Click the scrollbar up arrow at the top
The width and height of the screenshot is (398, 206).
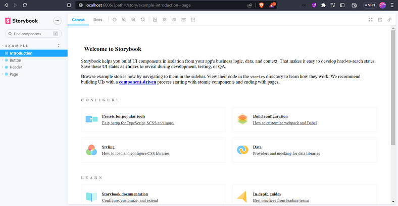coord(393,28)
